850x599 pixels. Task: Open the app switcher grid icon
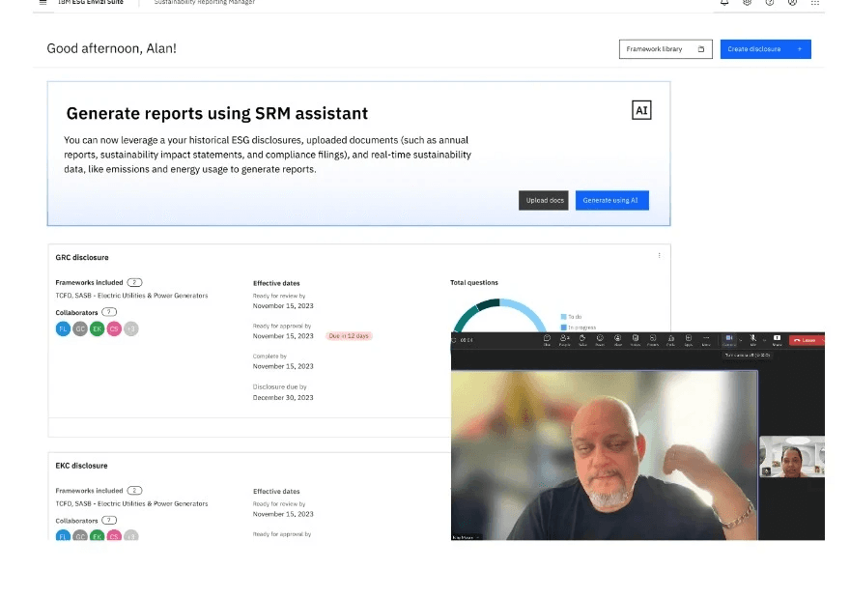pyautogui.click(x=815, y=2)
